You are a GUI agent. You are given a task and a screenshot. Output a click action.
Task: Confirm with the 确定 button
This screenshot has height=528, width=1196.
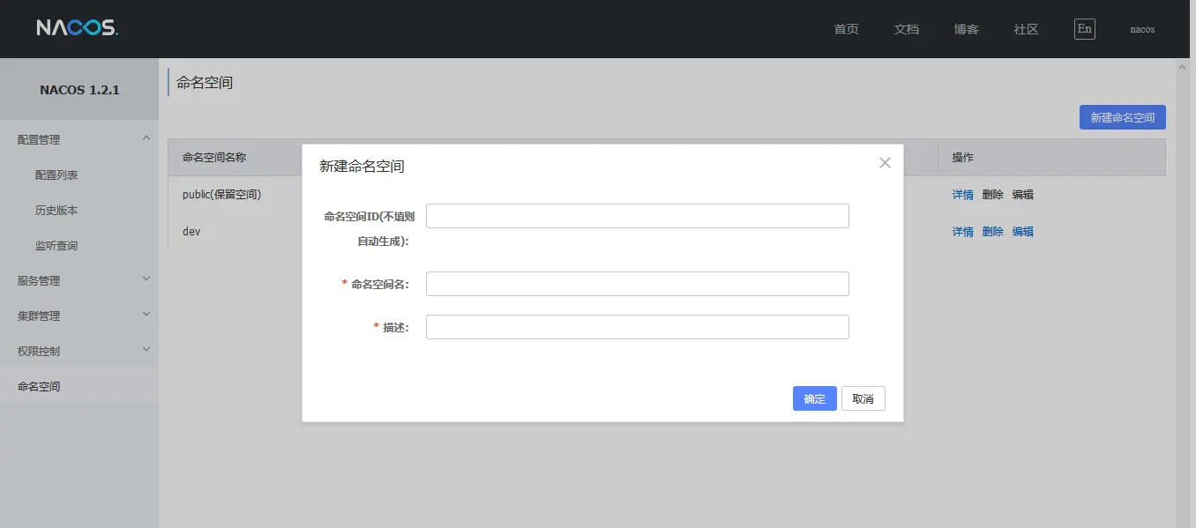[814, 398]
